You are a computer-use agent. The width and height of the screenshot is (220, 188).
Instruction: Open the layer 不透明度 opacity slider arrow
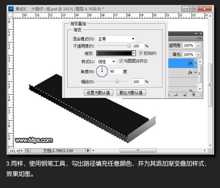click(x=198, y=45)
